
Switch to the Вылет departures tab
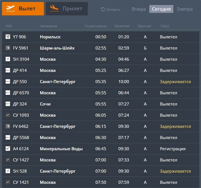pyautogui.click(x=23, y=9)
